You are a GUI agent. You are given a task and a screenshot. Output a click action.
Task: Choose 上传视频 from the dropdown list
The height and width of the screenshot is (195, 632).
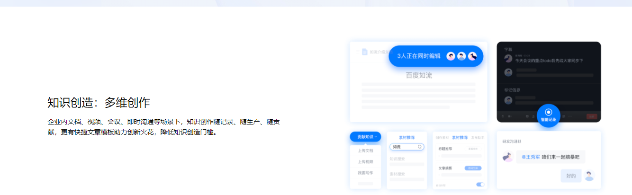(x=365, y=161)
